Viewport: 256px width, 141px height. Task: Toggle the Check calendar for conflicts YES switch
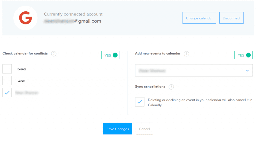pos(110,55)
